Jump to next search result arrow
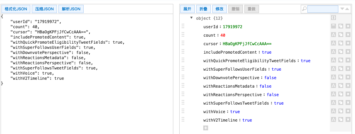This screenshot has width=355, height=134. tap(343, 9)
